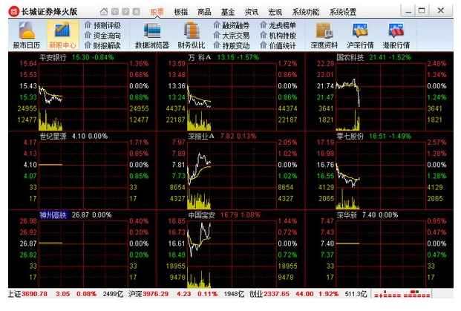The image size is (461, 311).
Task: Click 零七股份 price 16.51
Action: (378, 136)
